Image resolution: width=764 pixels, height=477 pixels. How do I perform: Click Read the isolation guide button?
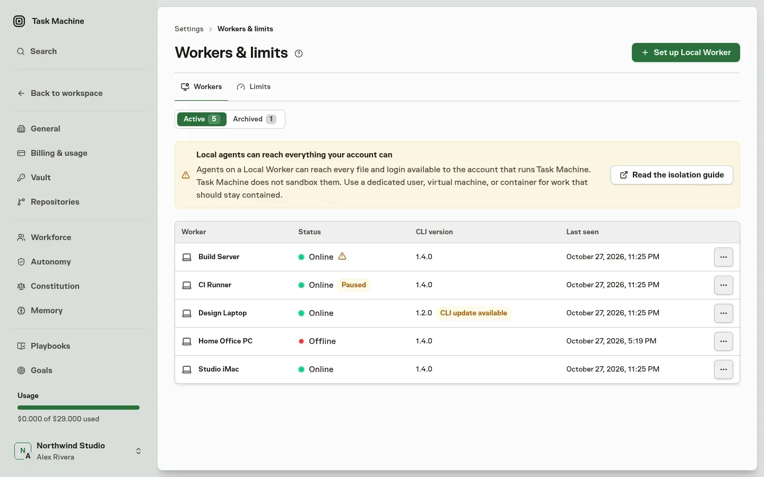click(x=672, y=175)
